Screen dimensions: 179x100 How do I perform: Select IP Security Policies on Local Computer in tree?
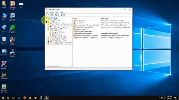[x=61, y=42]
